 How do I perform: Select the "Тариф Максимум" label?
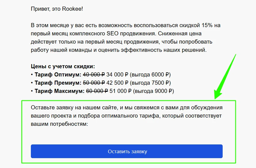59,91
